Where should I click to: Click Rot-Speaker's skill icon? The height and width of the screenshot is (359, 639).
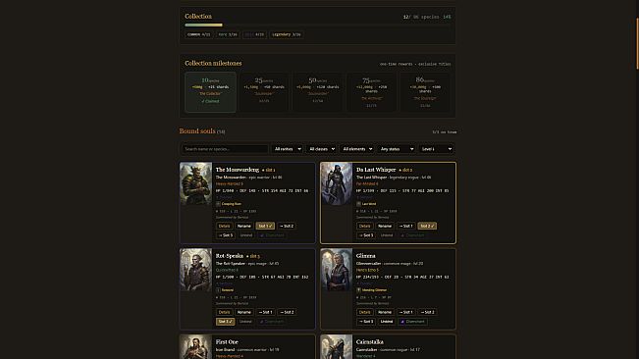tap(218, 290)
